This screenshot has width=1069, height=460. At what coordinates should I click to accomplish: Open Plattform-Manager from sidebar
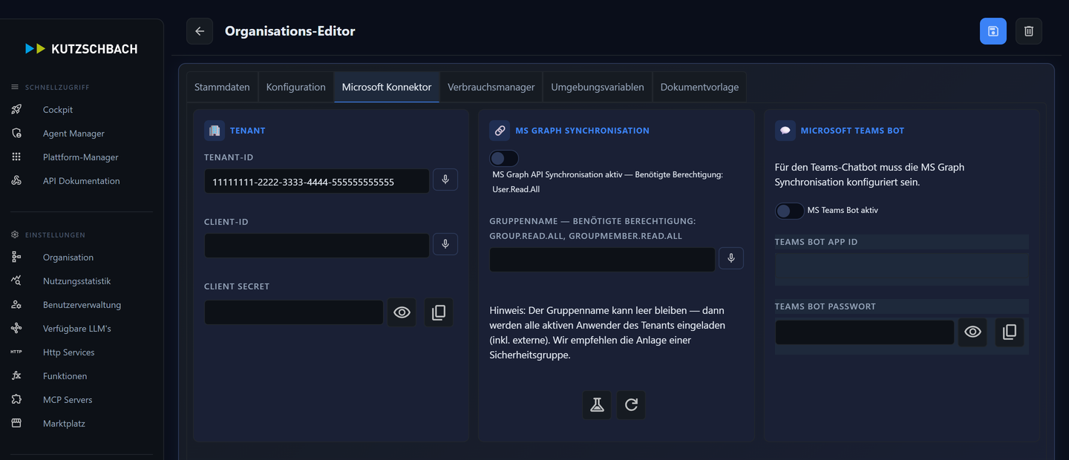82,157
